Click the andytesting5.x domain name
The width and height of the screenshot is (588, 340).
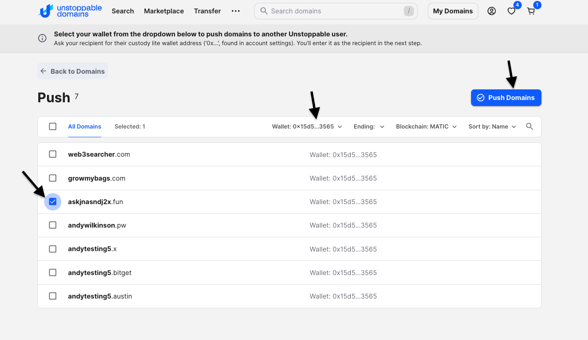pyautogui.click(x=92, y=249)
